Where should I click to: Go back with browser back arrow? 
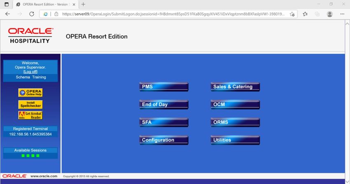tap(7, 14)
